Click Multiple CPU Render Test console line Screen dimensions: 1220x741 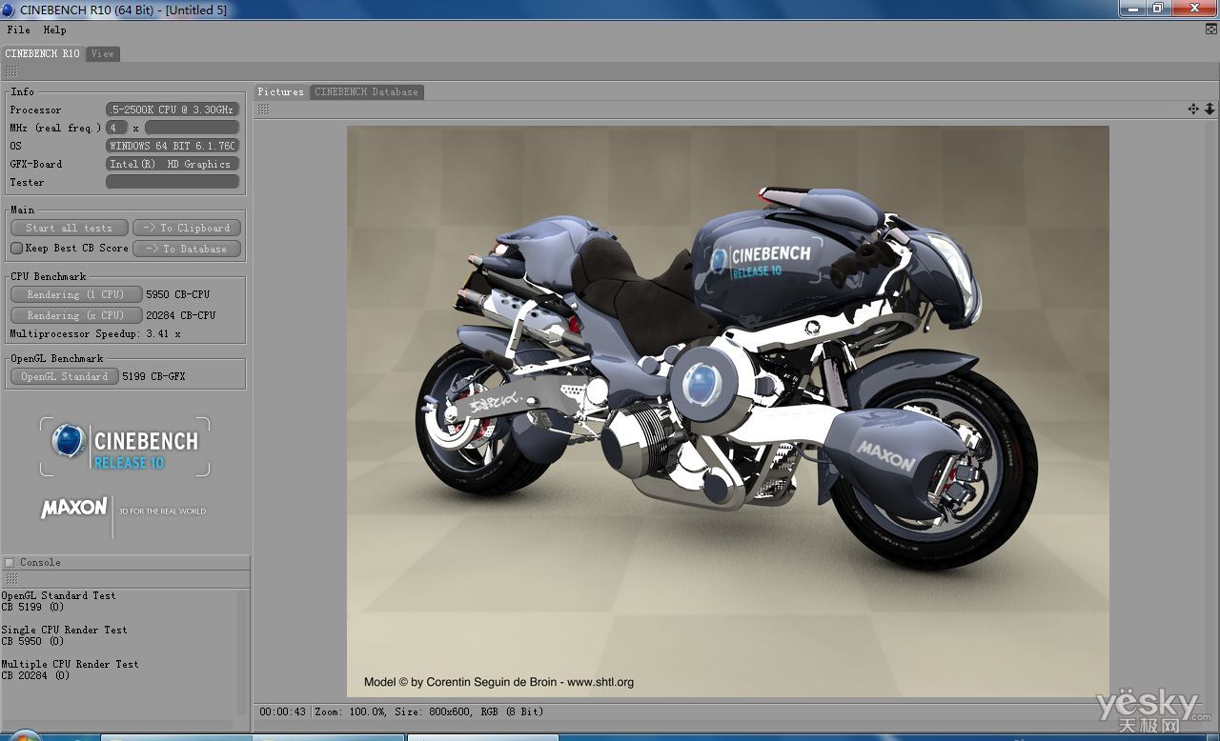[x=70, y=664]
